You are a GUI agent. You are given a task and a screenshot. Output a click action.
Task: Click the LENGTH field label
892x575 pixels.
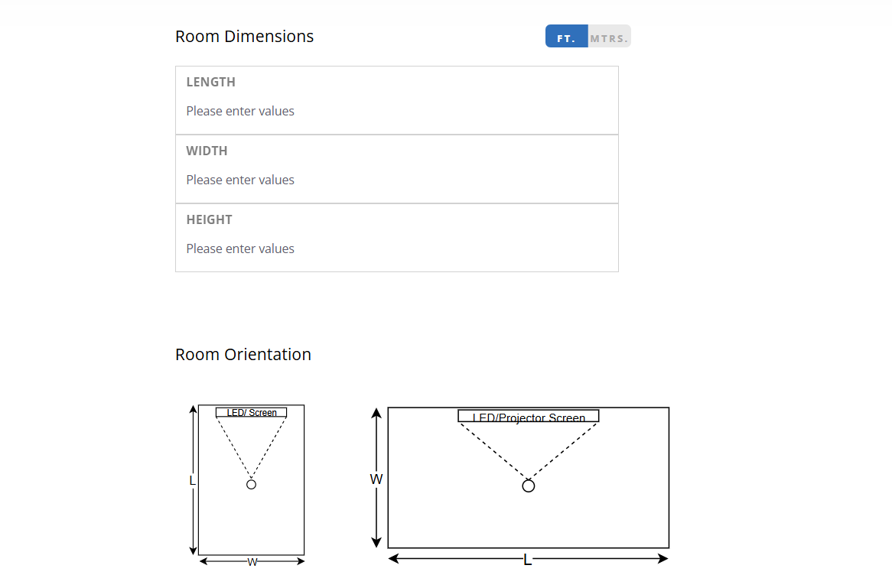click(x=210, y=83)
